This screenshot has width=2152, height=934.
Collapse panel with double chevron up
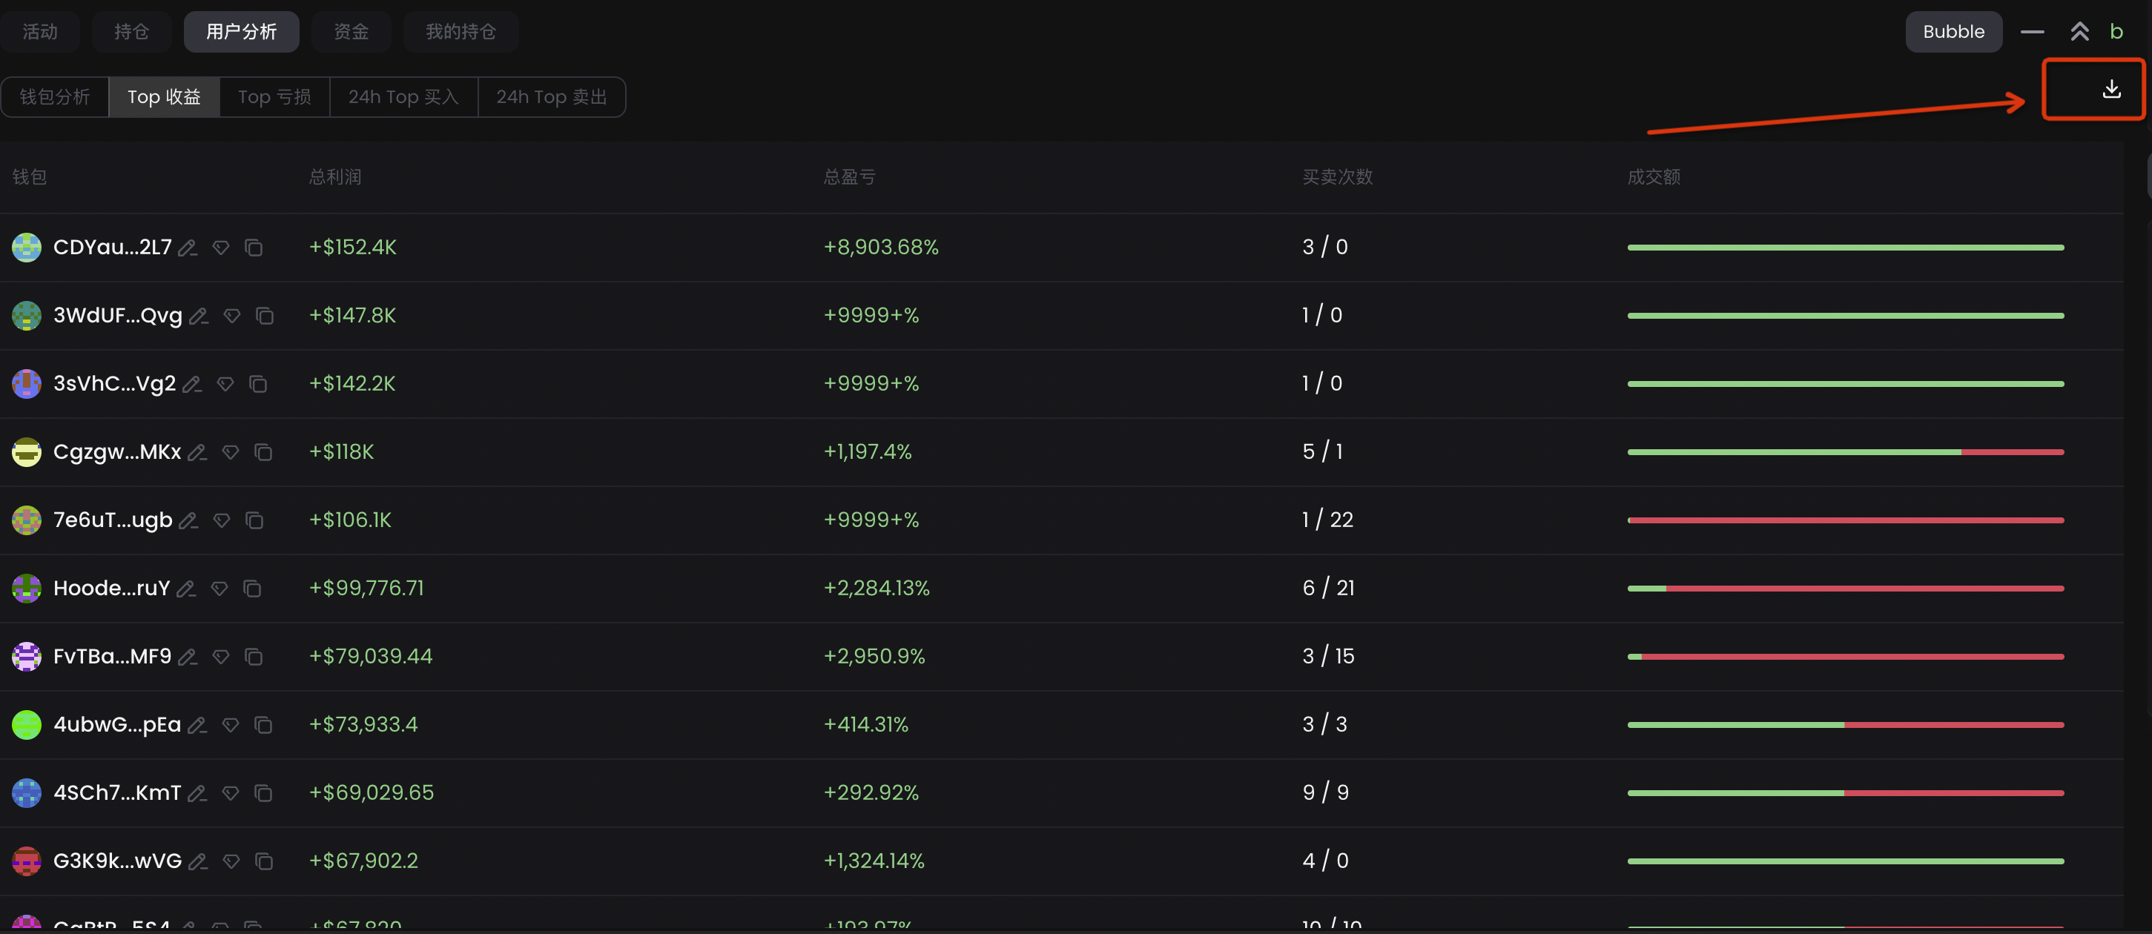pos(2079,32)
